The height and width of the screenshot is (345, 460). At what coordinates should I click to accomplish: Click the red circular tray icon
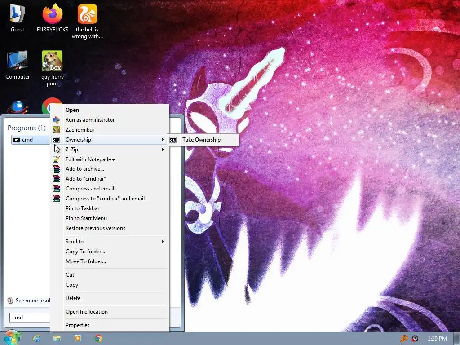[x=415, y=339]
